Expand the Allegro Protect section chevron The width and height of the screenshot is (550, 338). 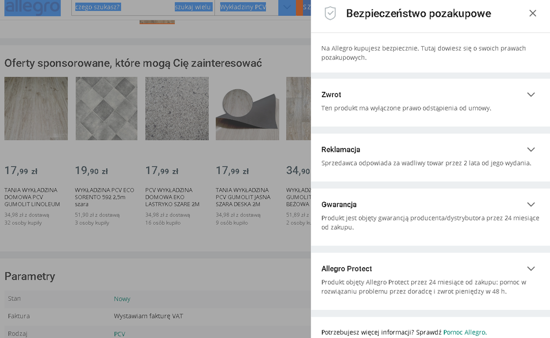coord(531,269)
